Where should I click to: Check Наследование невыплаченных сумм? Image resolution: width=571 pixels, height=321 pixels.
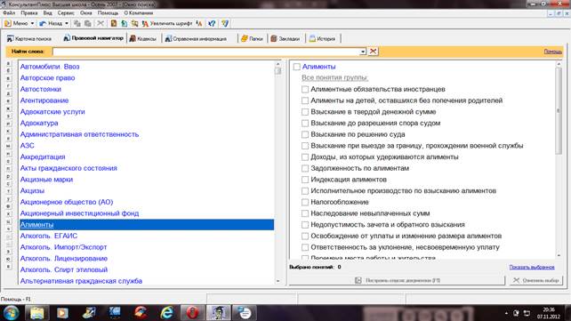305,213
